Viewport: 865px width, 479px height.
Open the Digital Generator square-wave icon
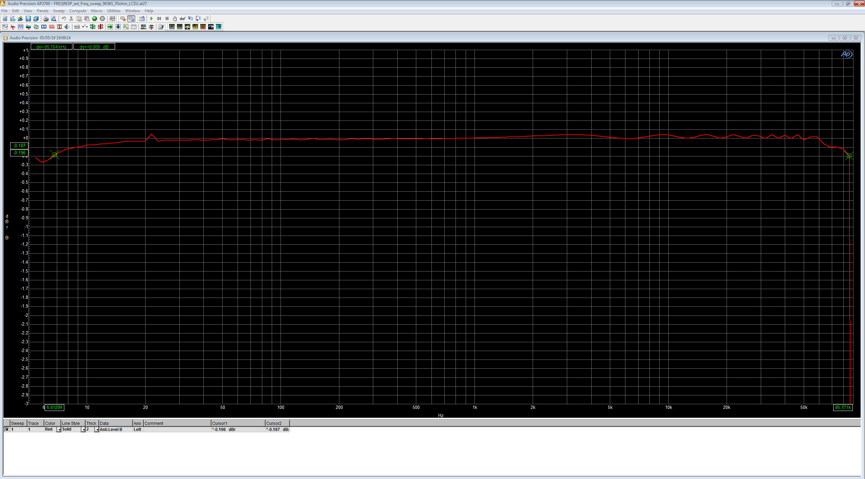coord(21,27)
